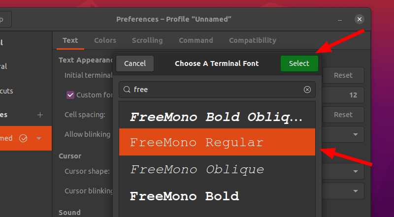Screen dimensions: 394x217
Task: Confirm font with the Select button
Action: tap(299, 63)
